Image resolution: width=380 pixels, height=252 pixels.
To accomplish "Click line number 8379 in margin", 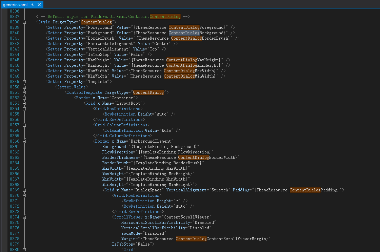I will tap(15, 244).
